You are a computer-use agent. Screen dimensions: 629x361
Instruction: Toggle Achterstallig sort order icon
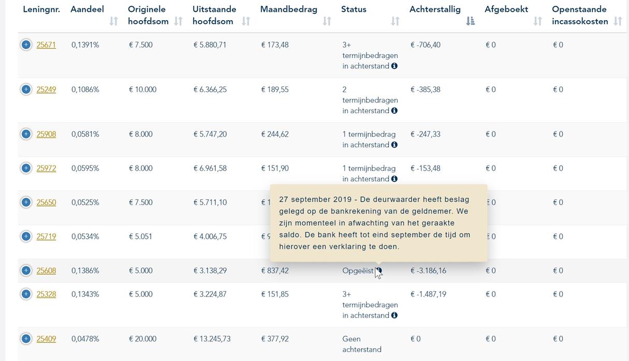pos(470,21)
